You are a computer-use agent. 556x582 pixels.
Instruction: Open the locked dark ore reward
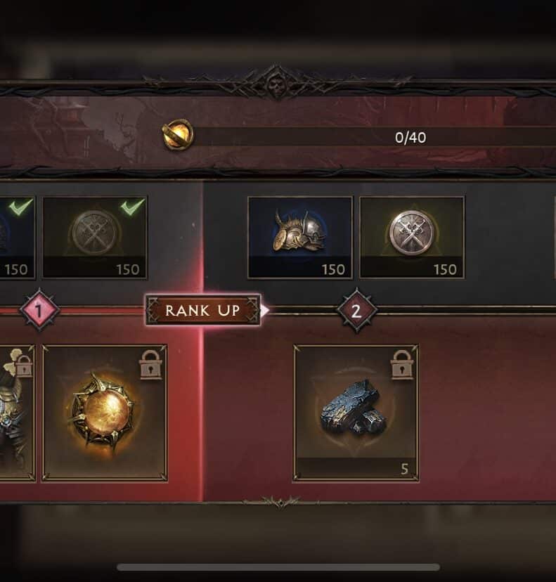(356, 413)
